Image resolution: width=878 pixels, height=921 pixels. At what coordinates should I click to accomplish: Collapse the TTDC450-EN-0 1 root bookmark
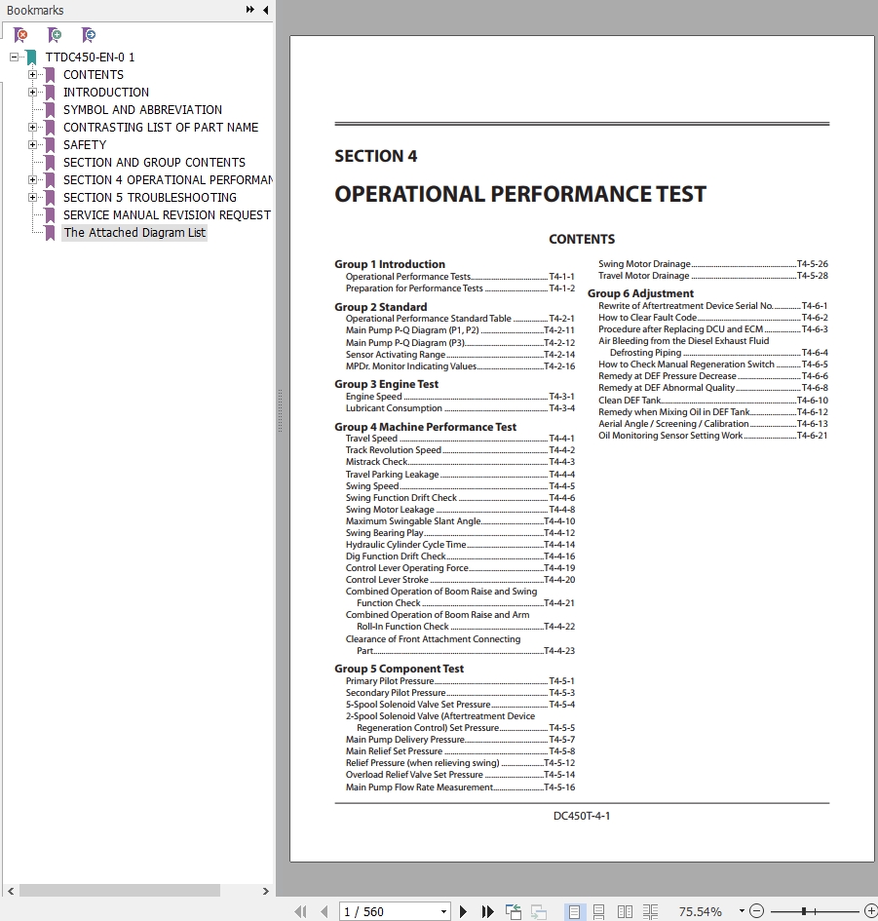15,57
